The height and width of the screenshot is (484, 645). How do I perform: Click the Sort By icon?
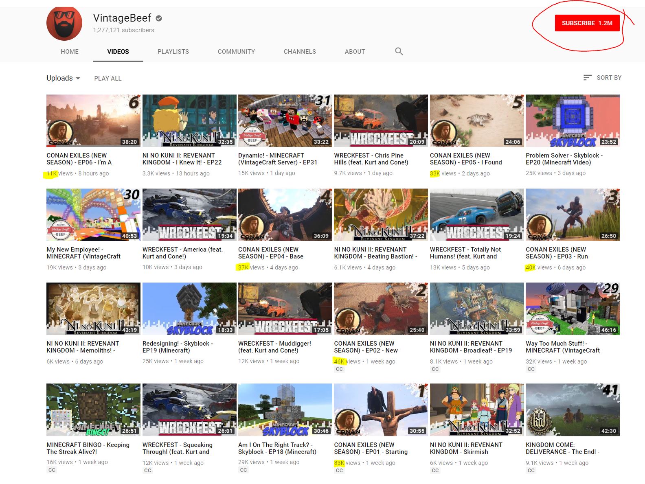click(x=587, y=77)
